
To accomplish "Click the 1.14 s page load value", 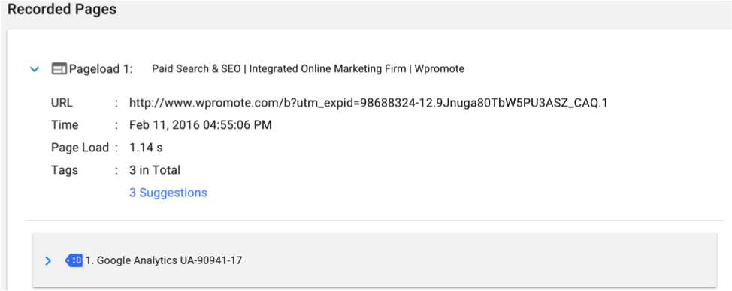I will point(146,148).
